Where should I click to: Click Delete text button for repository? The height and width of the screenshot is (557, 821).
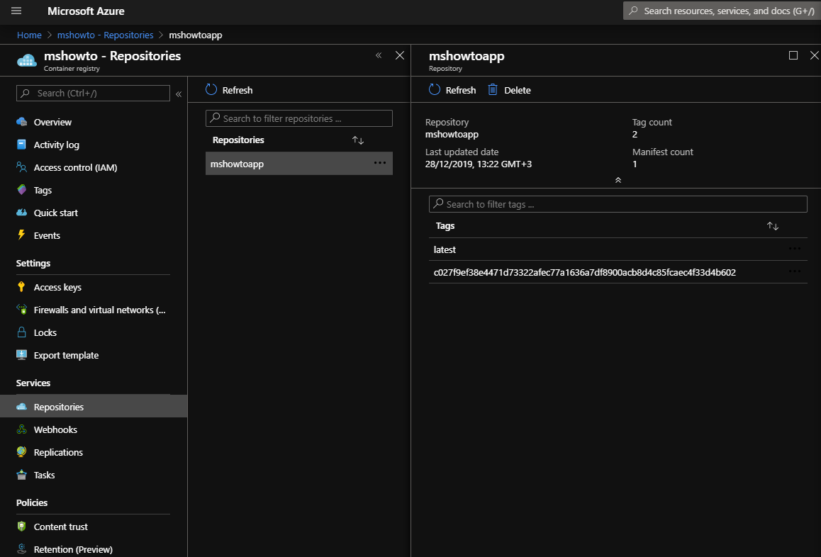(x=518, y=90)
